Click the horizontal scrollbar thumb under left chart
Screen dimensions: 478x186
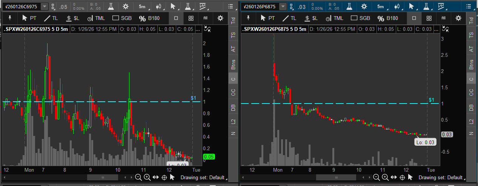click(102, 177)
